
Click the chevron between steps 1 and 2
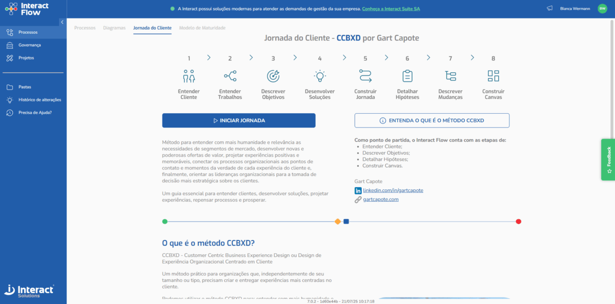209,58
